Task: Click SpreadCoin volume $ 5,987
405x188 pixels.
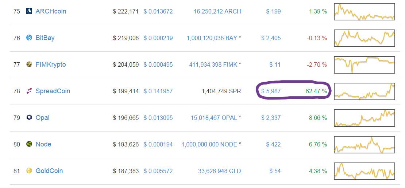Action: (x=271, y=91)
